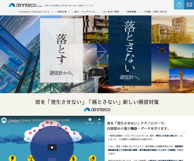
Task: Select the 落雷補償 navigation link
Action: [x=132, y=12]
